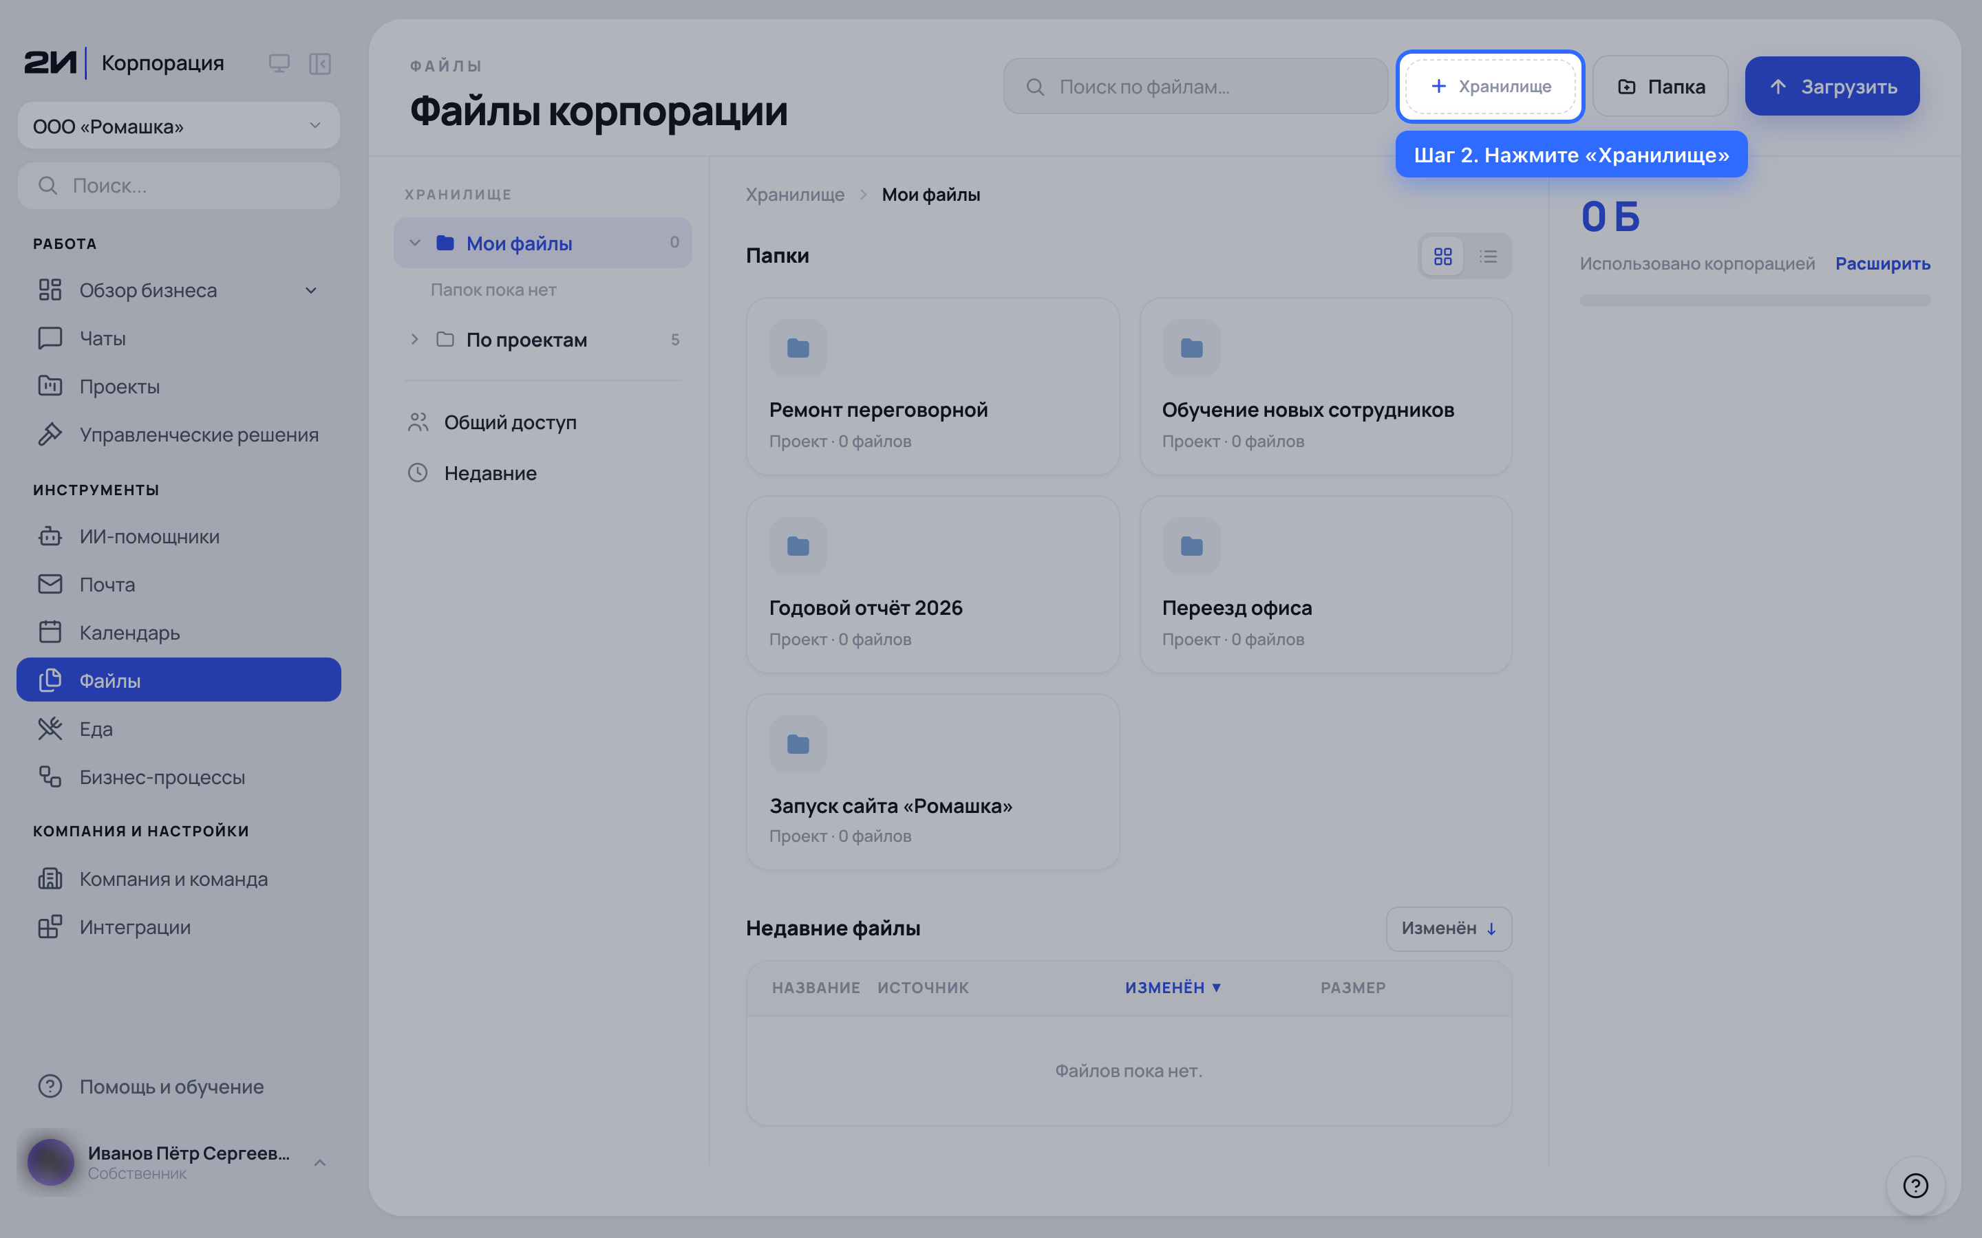Click the Еда utensils icon
The width and height of the screenshot is (1982, 1238).
tap(50, 729)
